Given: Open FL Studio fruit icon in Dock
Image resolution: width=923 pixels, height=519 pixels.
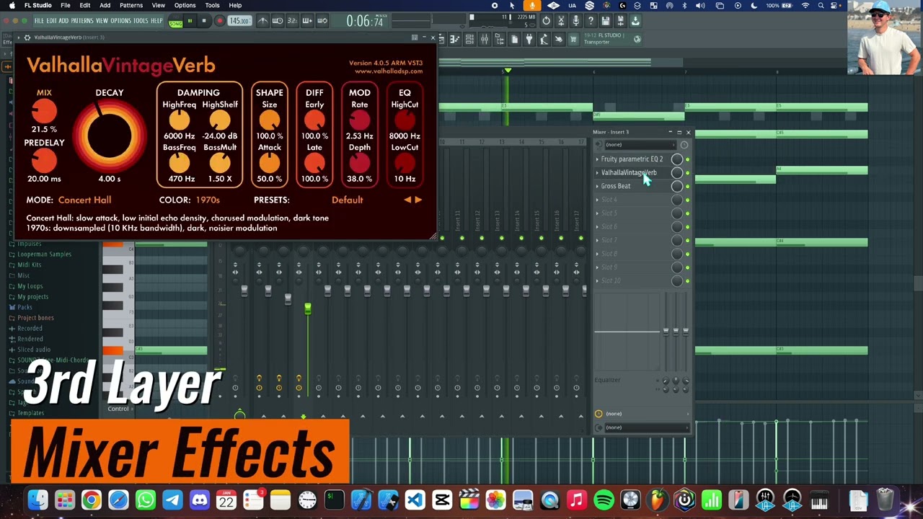Looking at the screenshot, I should [658, 500].
